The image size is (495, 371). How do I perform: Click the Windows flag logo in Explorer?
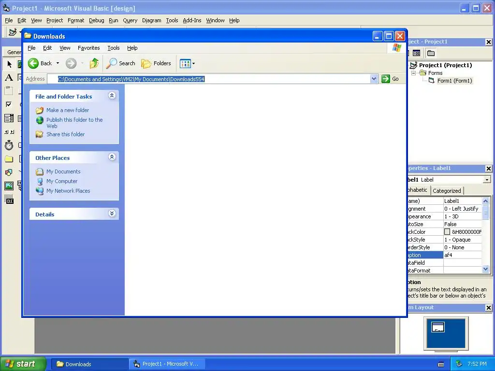click(396, 48)
